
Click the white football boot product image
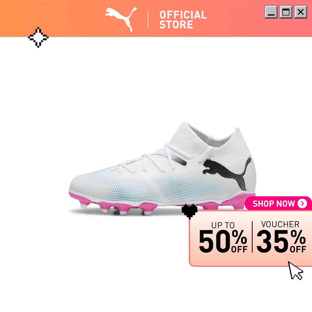pos(162,169)
